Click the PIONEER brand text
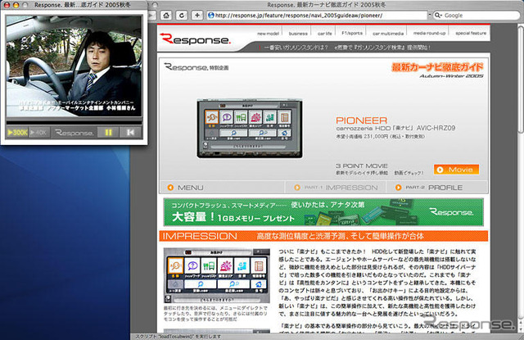The width and height of the screenshot is (524, 340). pos(361,120)
